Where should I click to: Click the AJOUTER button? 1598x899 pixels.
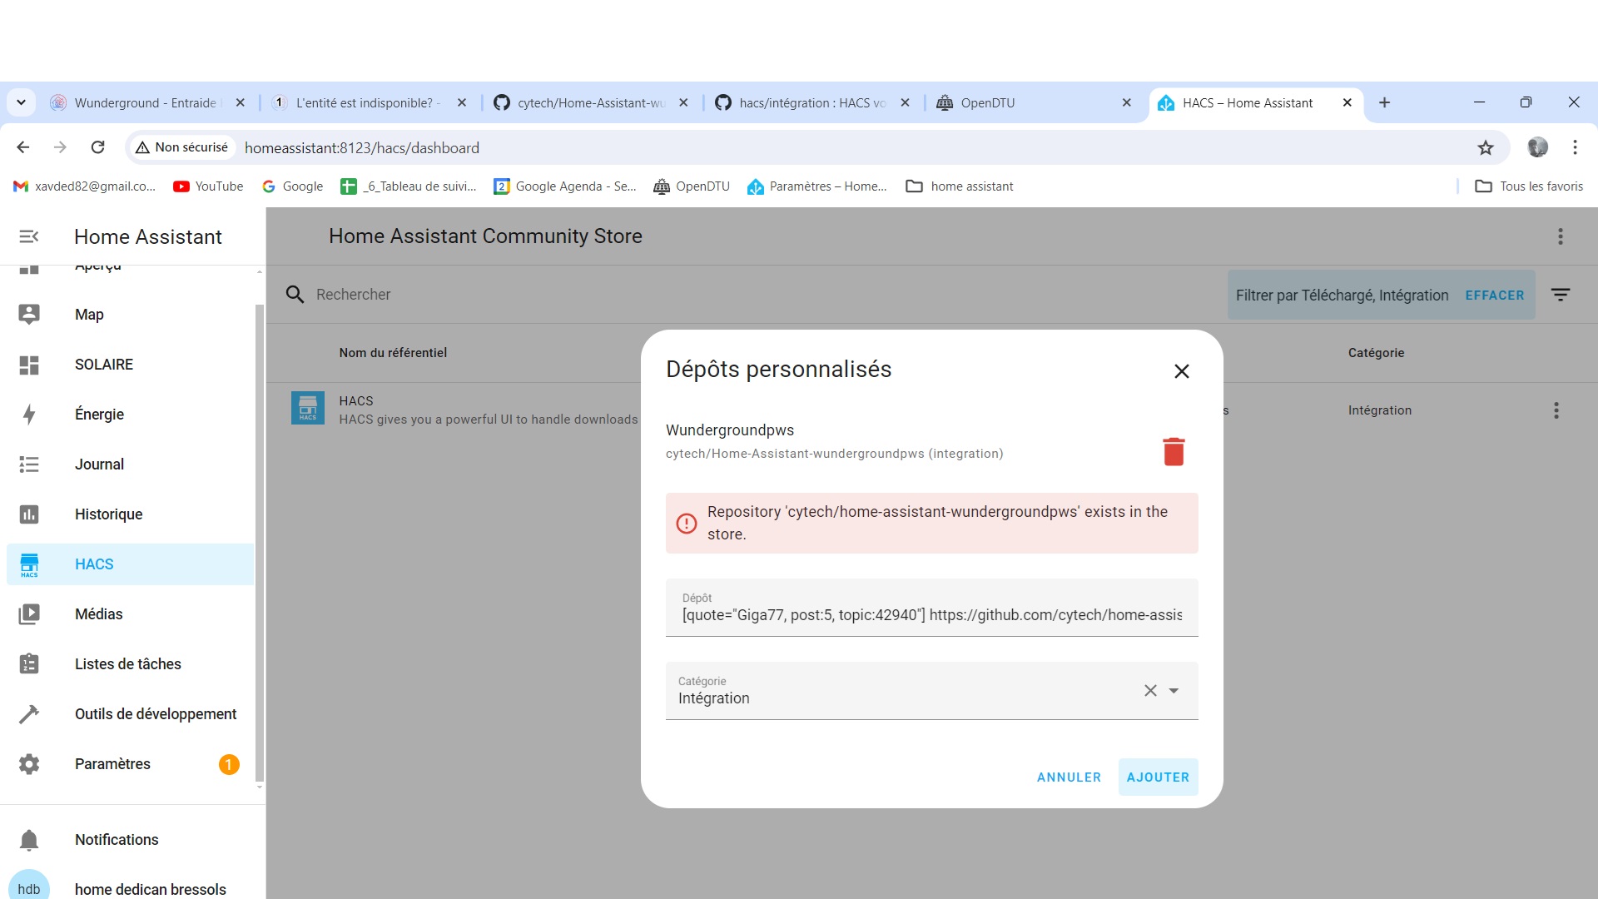tap(1157, 777)
